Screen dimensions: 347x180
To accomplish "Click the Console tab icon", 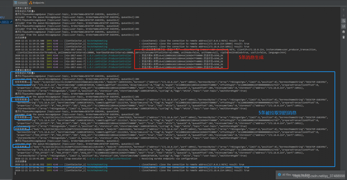I will point(16,3).
